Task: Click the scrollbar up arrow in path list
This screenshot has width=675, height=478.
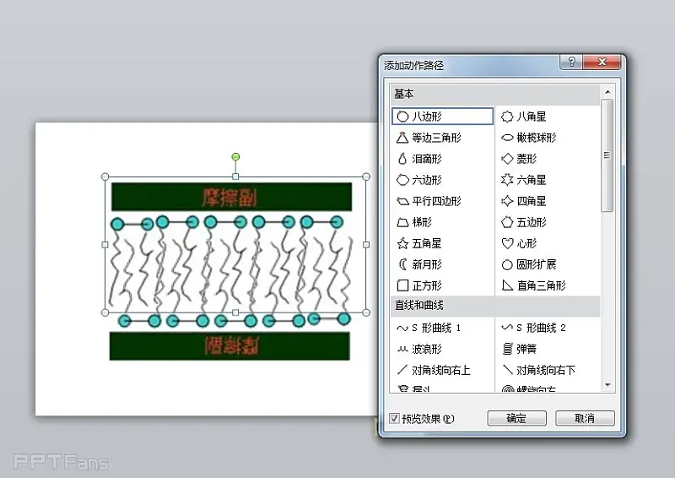Action: point(607,90)
